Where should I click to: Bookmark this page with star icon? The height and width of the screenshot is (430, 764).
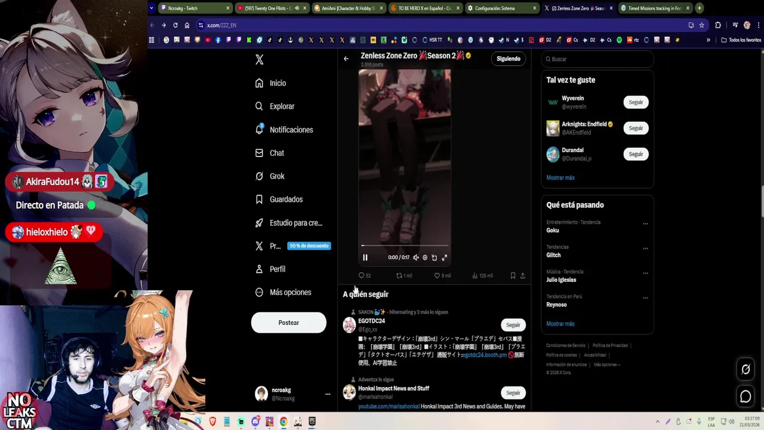coord(702,25)
